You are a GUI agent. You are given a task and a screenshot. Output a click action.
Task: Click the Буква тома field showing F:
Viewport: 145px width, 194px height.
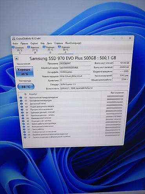coord(75,80)
